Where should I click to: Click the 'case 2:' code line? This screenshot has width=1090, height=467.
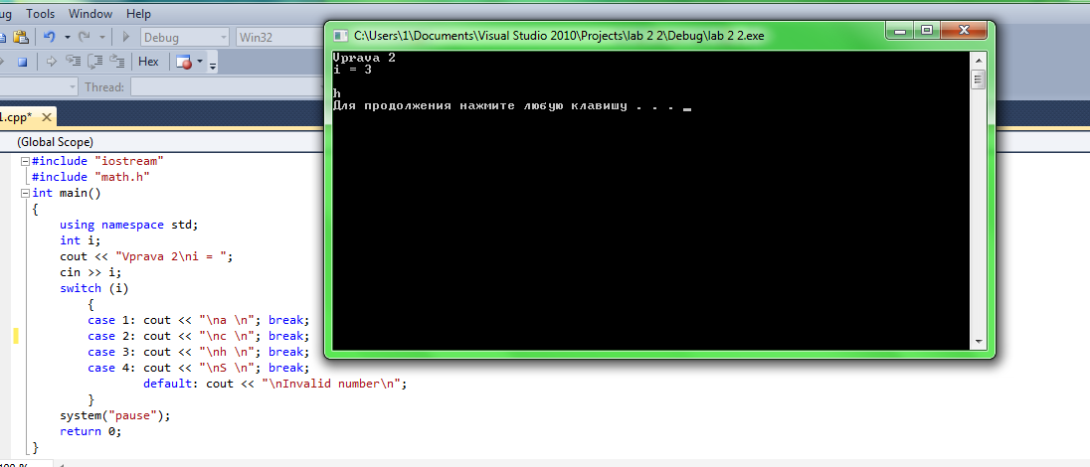point(198,336)
